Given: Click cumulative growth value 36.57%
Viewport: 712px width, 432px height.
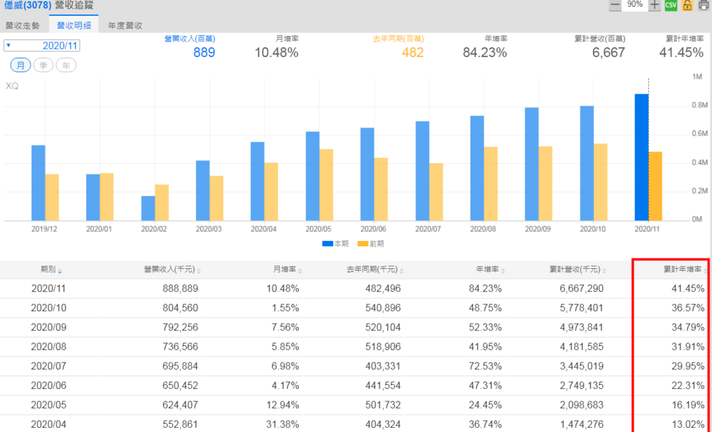Looking at the screenshot, I should [x=688, y=308].
